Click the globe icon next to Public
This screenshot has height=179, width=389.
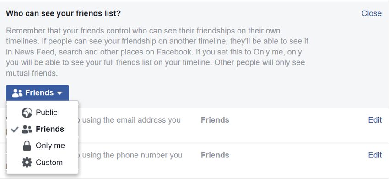point(27,113)
